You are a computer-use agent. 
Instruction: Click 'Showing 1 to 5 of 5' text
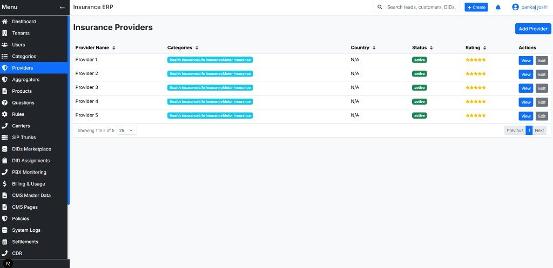(x=96, y=130)
